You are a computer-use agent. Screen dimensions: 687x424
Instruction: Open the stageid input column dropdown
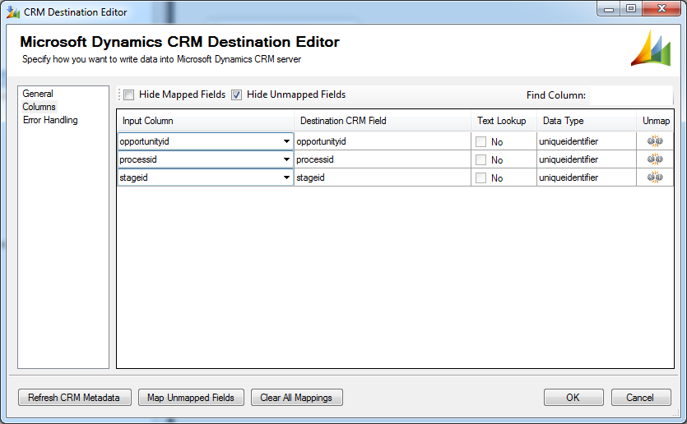point(286,177)
